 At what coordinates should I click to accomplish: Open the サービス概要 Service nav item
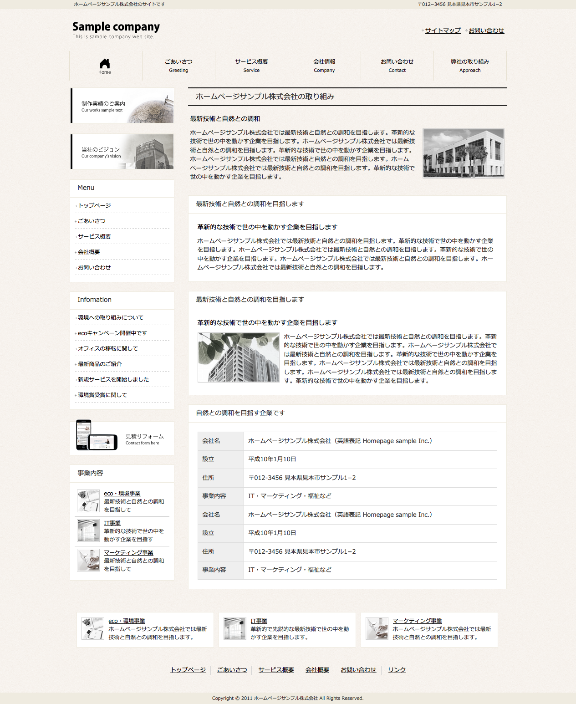251,66
